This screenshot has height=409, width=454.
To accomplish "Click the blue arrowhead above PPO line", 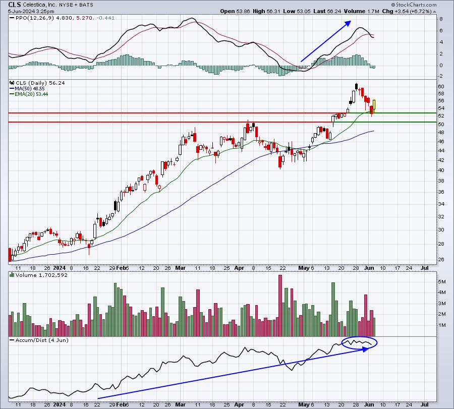I will pyautogui.click(x=348, y=24).
